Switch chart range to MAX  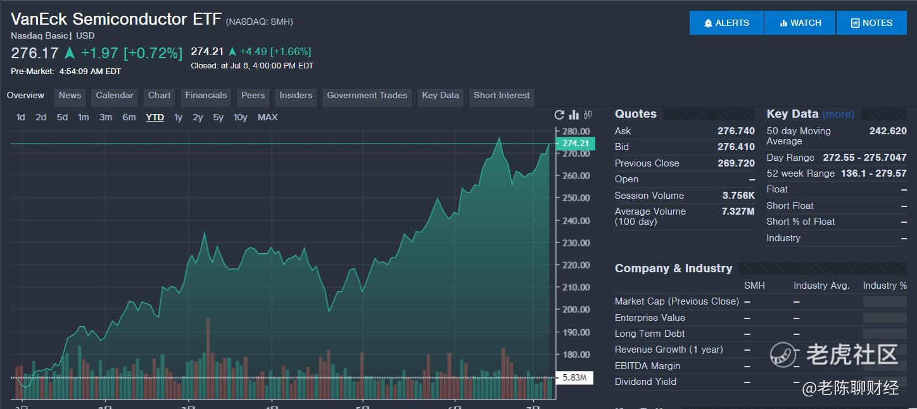[267, 117]
